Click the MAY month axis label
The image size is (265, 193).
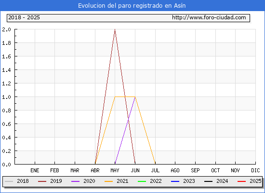(x=115, y=170)
